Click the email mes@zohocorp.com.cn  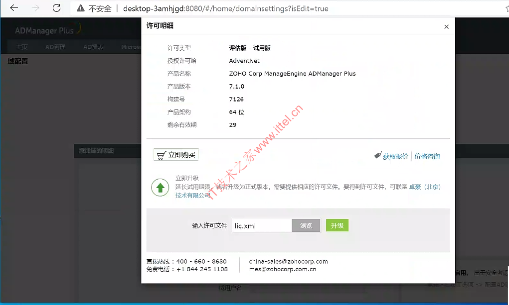pos(282,269)
